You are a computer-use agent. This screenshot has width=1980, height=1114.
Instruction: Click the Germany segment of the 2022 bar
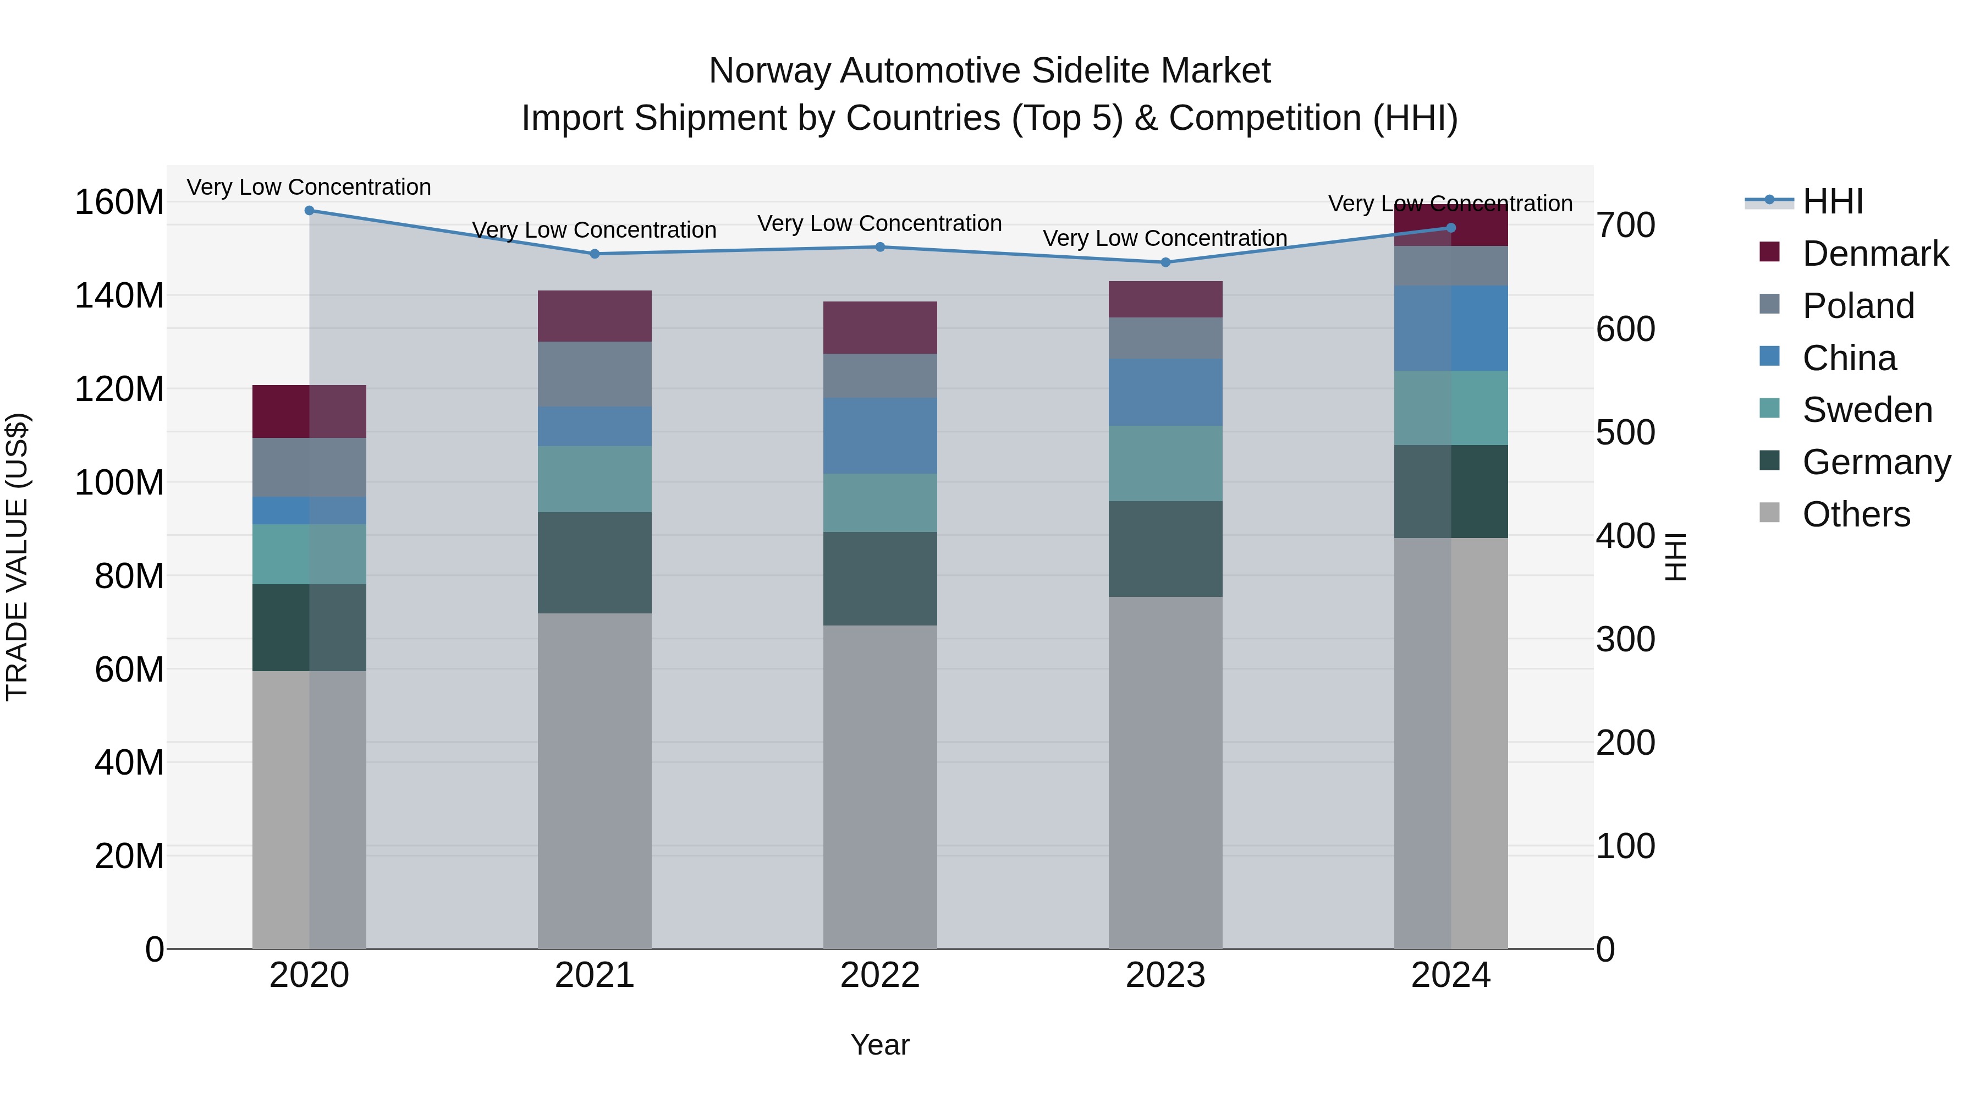pyautogui.click(x=880, y=579)
